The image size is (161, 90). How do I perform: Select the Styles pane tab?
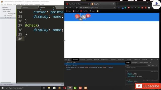click(x=128, y=62)
